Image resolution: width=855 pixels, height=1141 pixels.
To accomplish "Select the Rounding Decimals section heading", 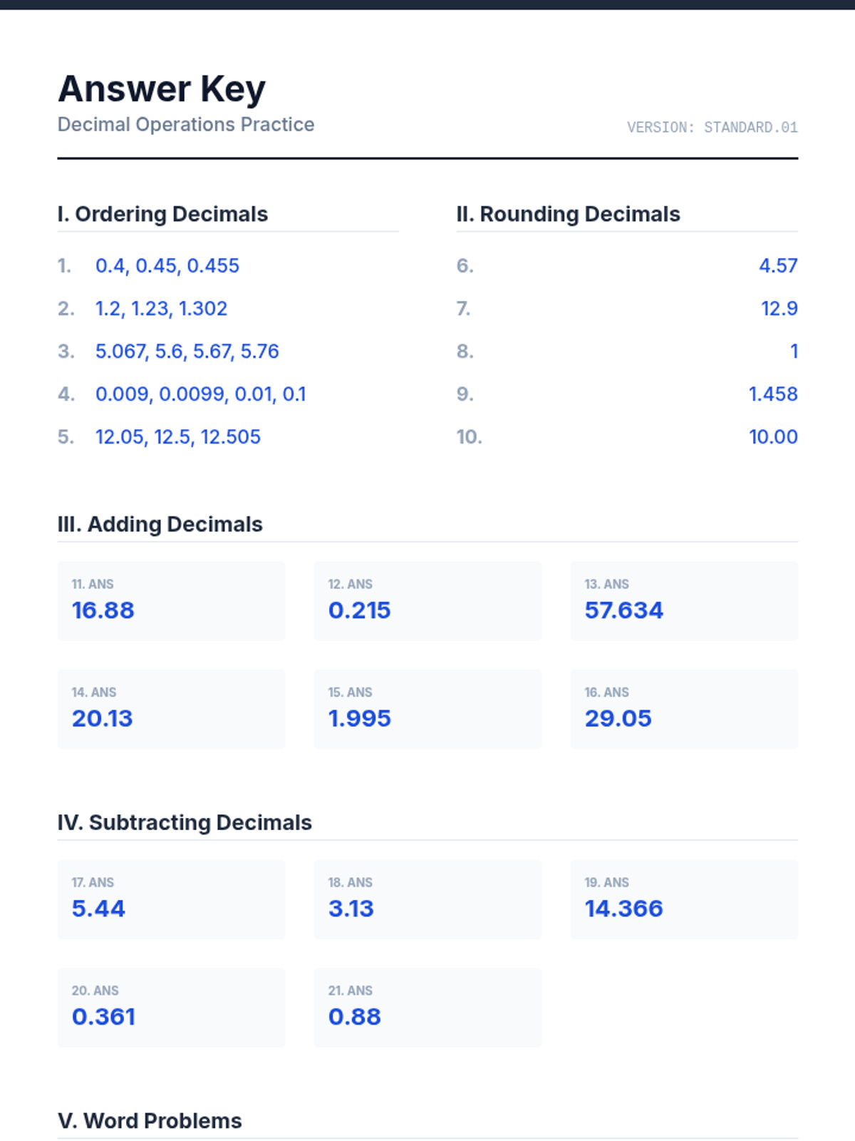I will 568,214.
